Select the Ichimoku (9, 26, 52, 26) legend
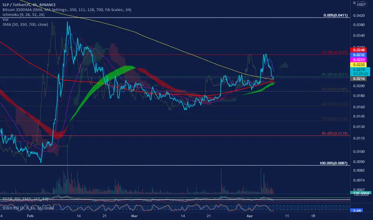Screen dimensions: 373x220 coord(24,14)
